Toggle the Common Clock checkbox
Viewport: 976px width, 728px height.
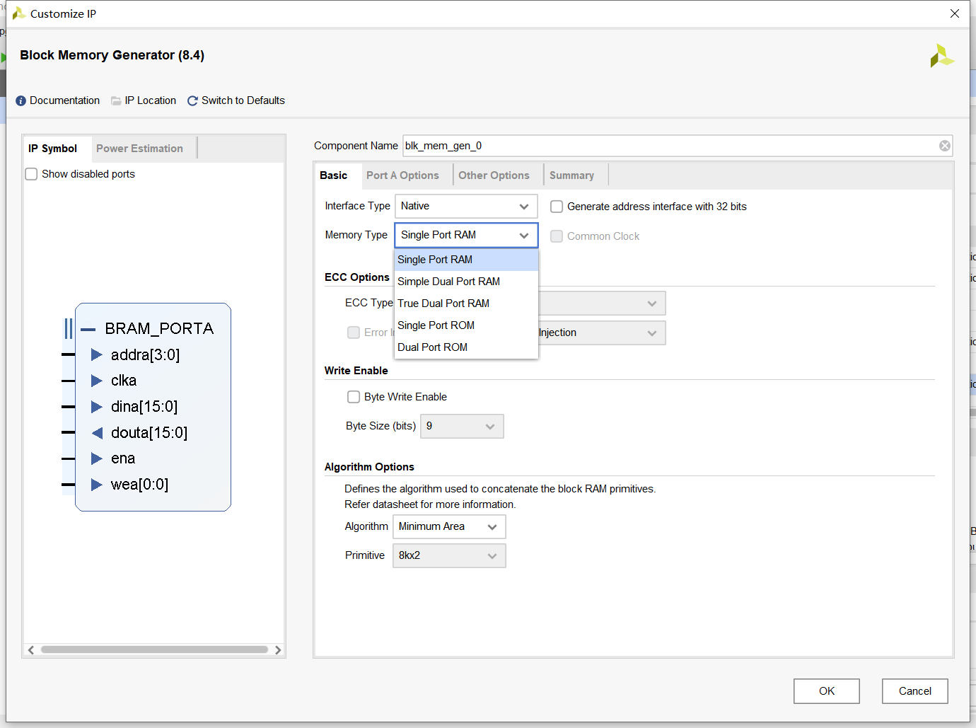coord(557,236)
